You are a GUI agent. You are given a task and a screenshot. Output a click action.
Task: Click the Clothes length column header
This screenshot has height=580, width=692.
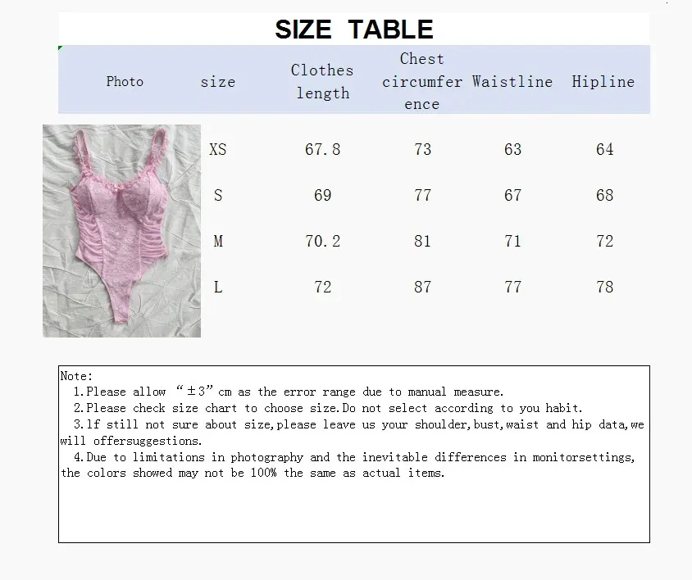point(322,81)
